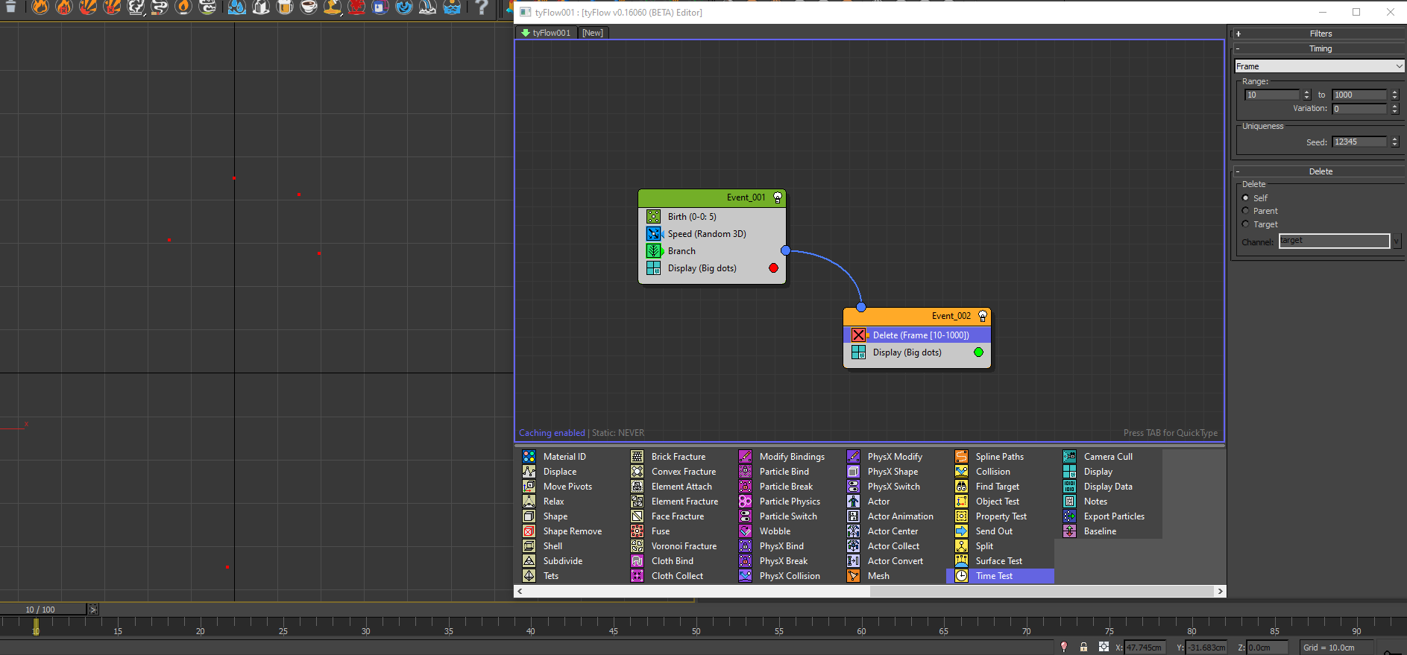Select the Self delete radio option
This screenshot has width=1407, height=655.
1245,198
